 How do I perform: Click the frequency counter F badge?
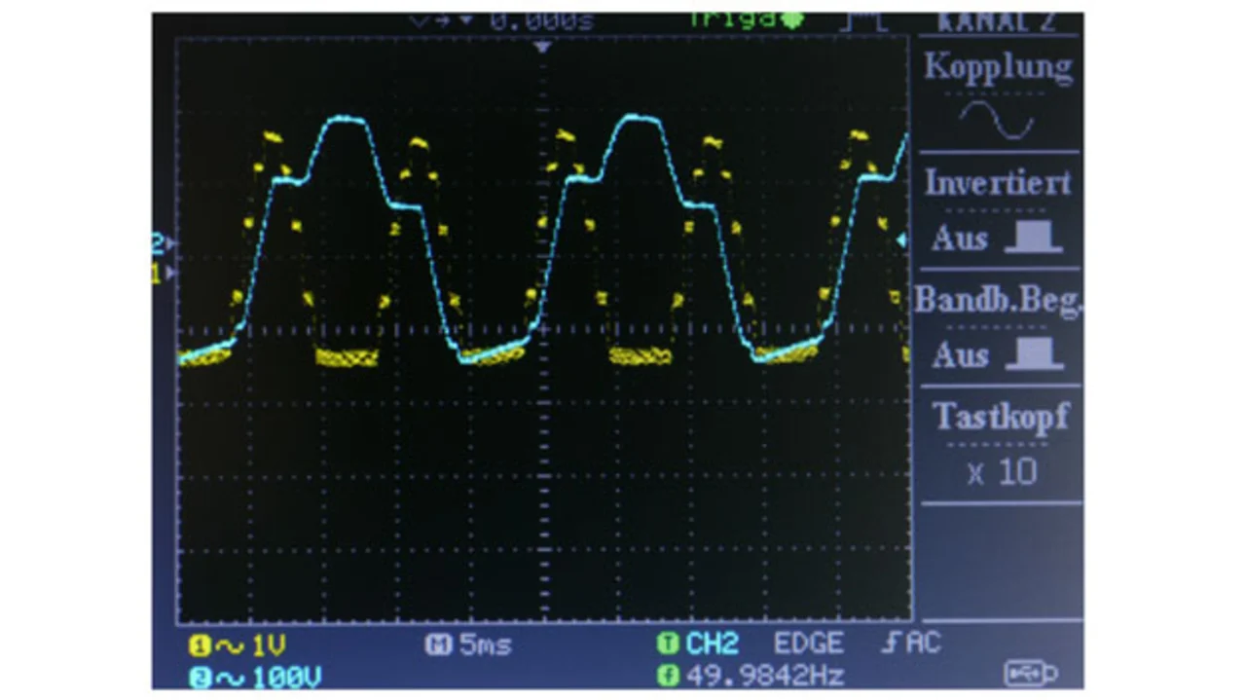(668, 675)
